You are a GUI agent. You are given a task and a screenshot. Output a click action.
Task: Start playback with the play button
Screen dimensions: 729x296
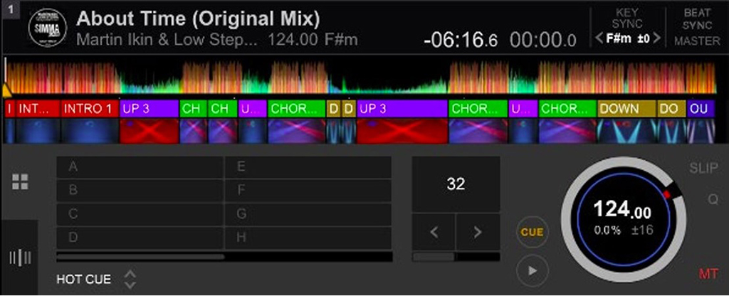click(x=533, y=270)
